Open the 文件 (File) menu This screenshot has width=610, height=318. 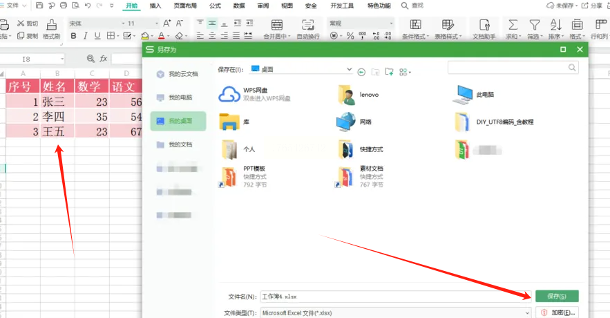point(13,6)
